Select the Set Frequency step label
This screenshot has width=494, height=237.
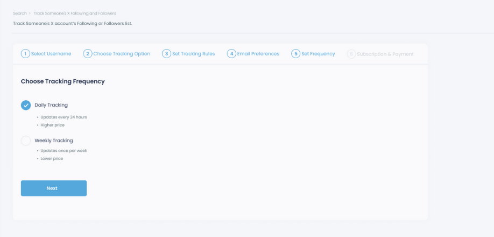(318, 54)
